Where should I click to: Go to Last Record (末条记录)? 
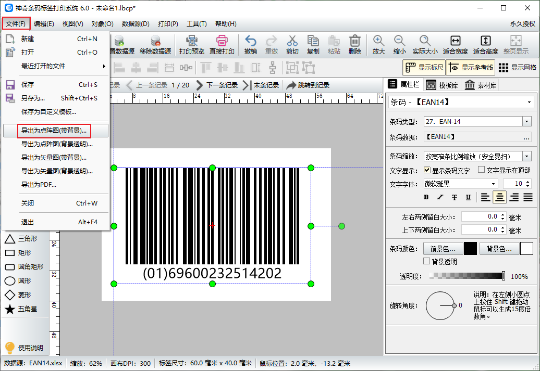[x=261, y=85]
